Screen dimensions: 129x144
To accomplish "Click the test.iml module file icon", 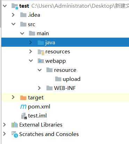I will (24, 116).
